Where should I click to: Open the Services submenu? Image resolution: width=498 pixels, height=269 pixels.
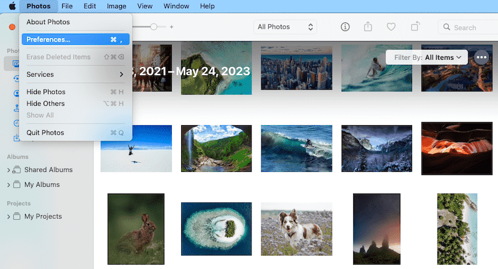pyautogui.click(x=75, y=75)
